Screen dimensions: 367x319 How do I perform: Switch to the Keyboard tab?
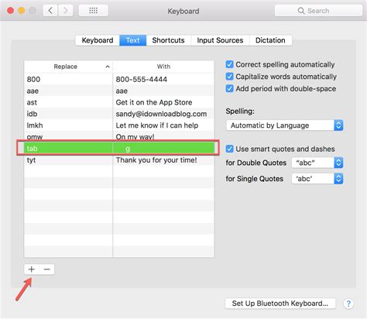point(98,40)
